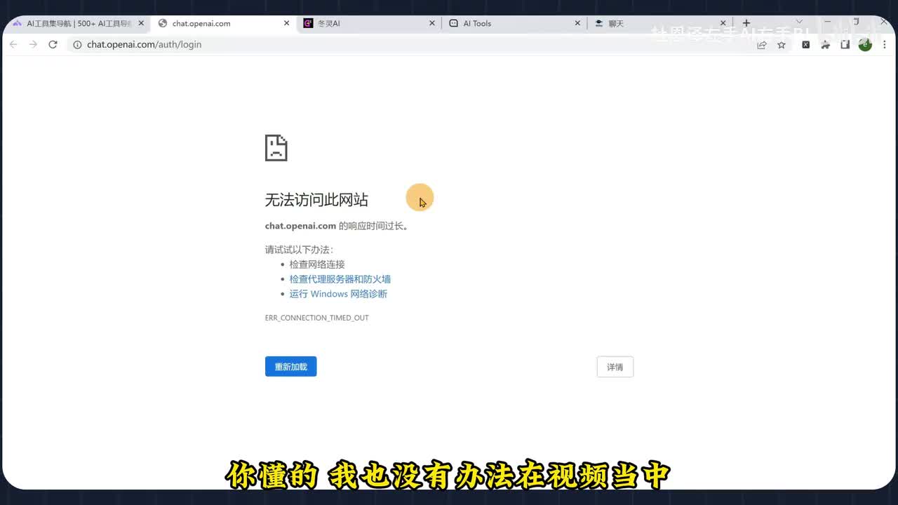Image resolution: width=898 pixels, height=505 pixels.
Task: Click the site information icon in address bar
Action: [x=77, y=44]
